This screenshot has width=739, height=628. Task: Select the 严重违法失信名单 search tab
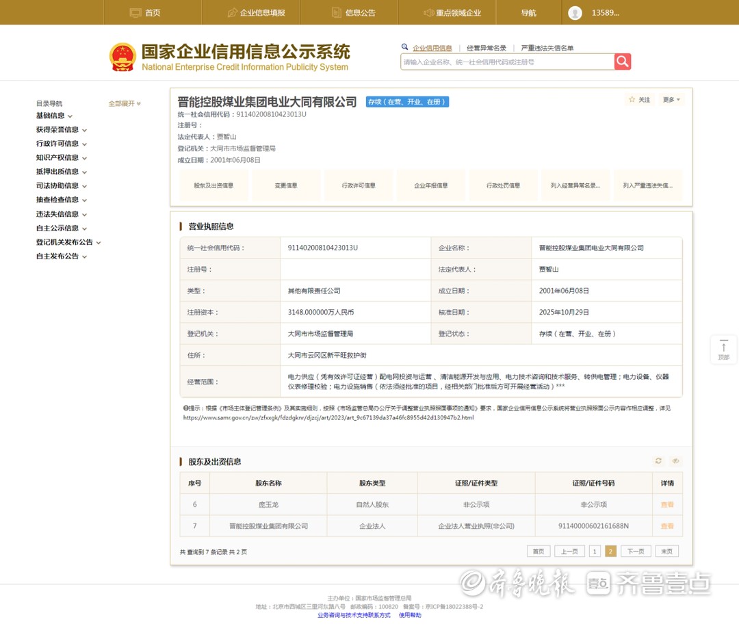click(x=547, y=48)
